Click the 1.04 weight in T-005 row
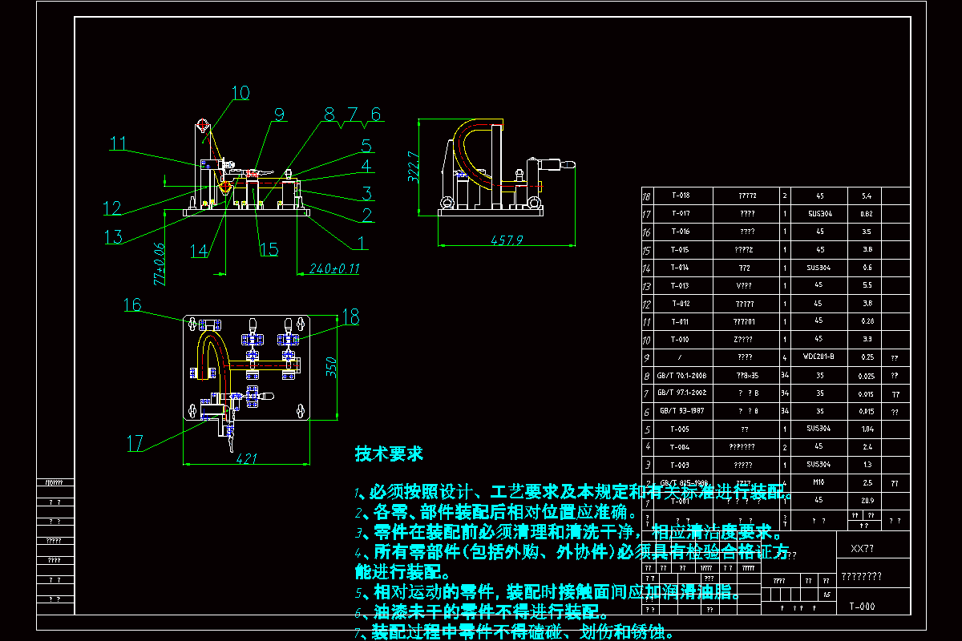The height and width of the screenshot is (641, 962). 867,429
